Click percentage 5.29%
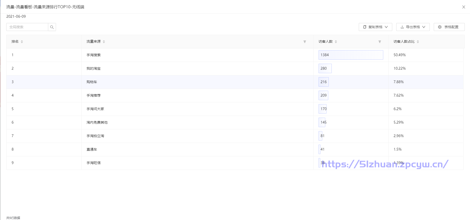This screenshot has height=220, width=470. pyautogui.click(x=398, y=122)
